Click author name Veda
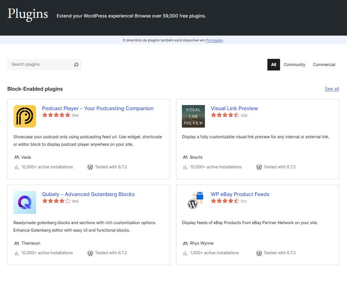The width and height of the screenshot is (347, 285). (x=26, y=157)
